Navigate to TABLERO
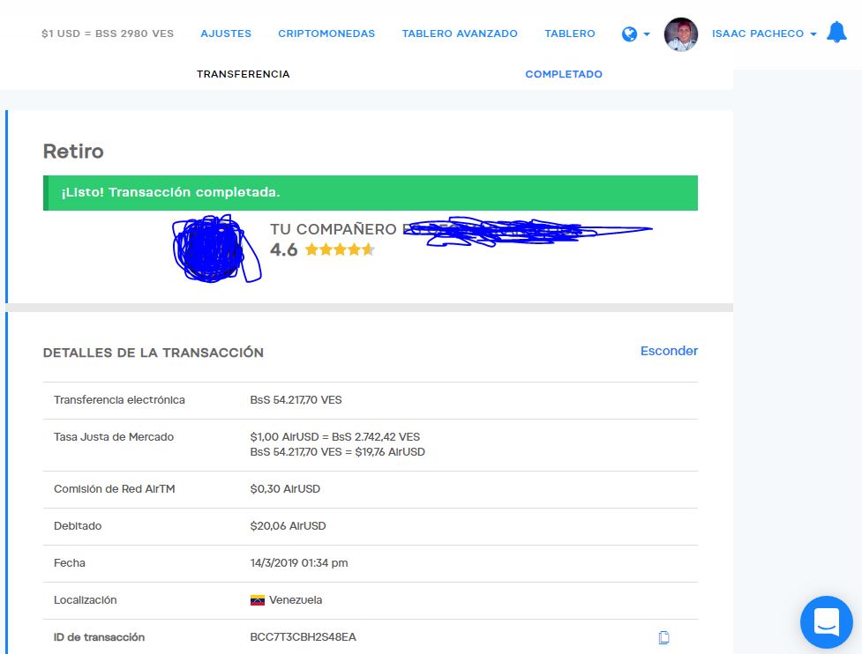This screenshot has width=862, height=654. pos(570,33)
